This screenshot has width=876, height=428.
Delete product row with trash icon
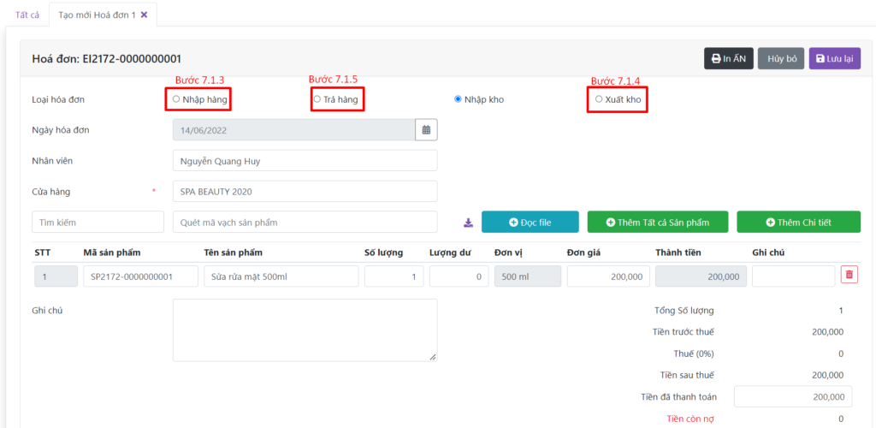coord(849,275)
